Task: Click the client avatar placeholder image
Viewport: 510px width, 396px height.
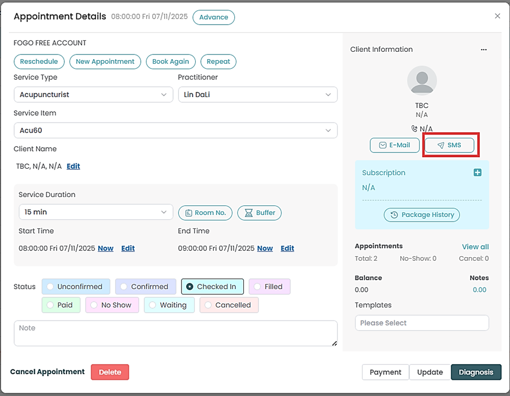Action: click(x=422, y=81)
